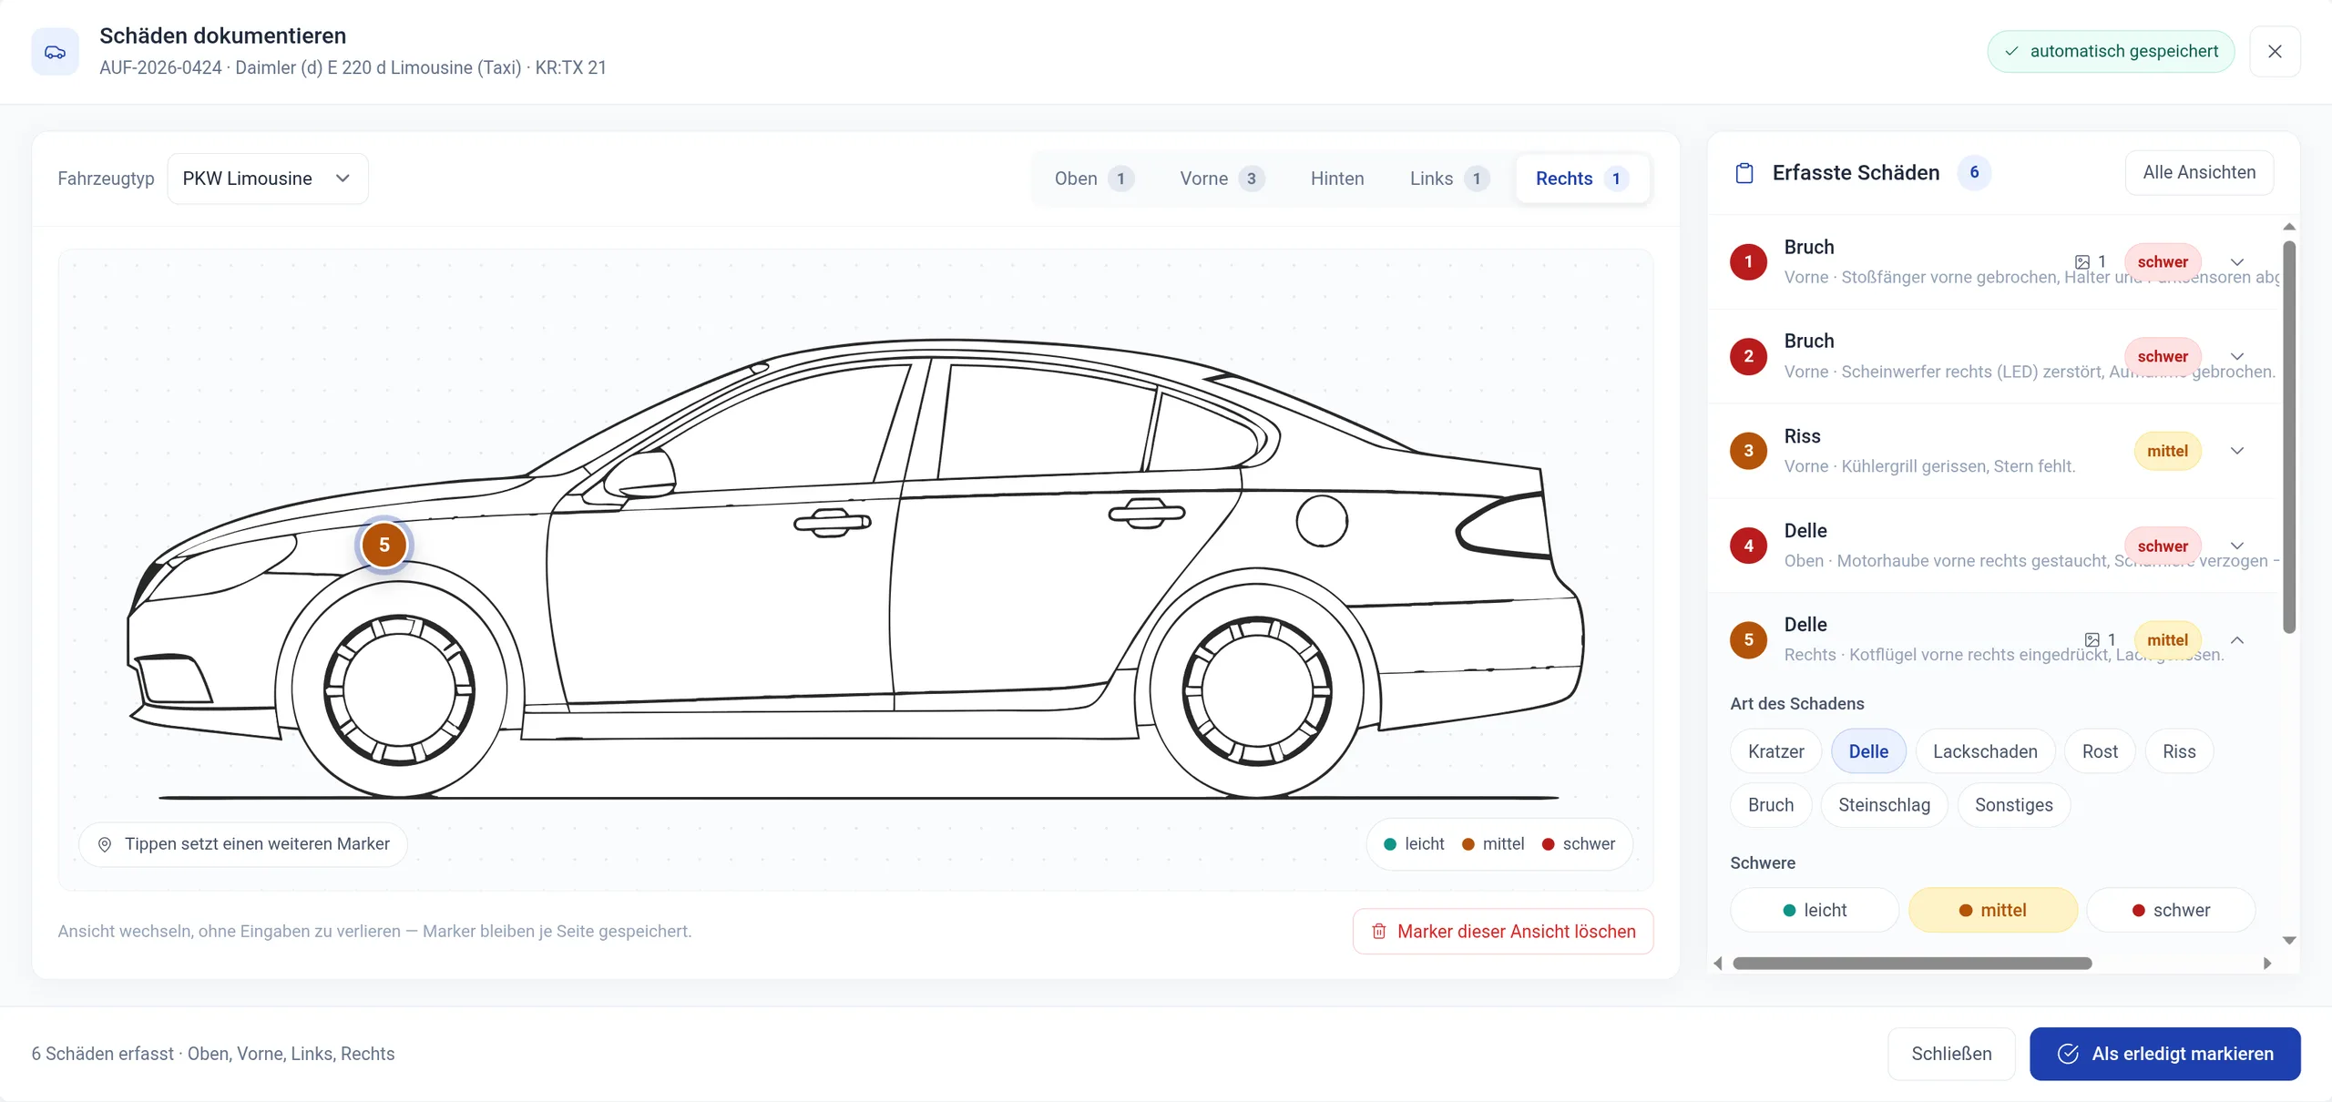Set severity to schwer
The width and height of the screenshot is (2332, 1102).
[2171, 910]
